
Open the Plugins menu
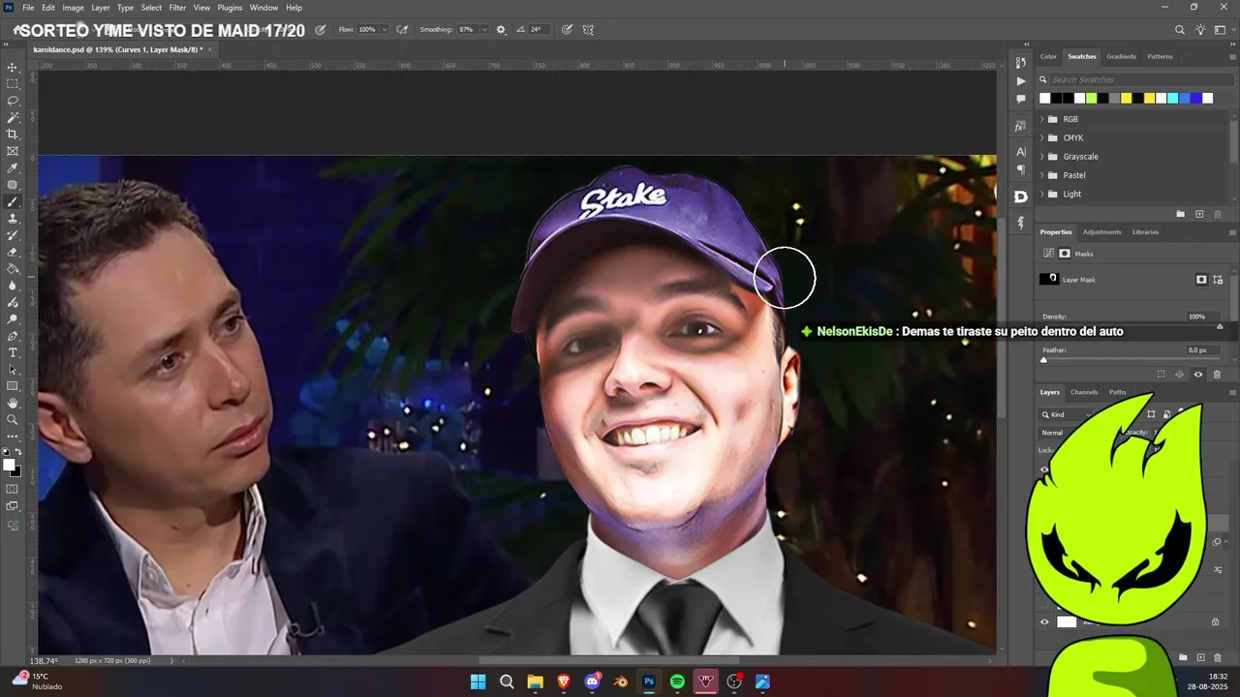pyautogui.click(x=230, y=8)
